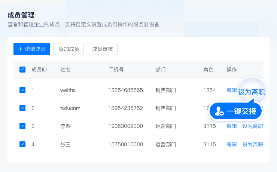Click phone number 18954235752
The height and width of the screenshot is (172, 277).
tap(126, 108)
